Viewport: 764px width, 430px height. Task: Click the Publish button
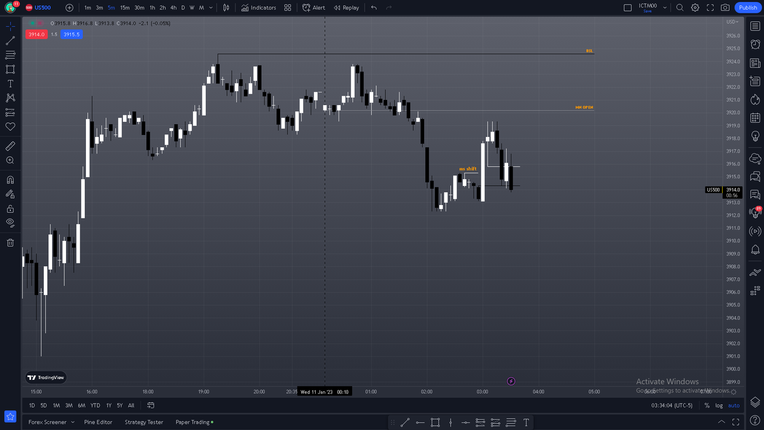748,8
